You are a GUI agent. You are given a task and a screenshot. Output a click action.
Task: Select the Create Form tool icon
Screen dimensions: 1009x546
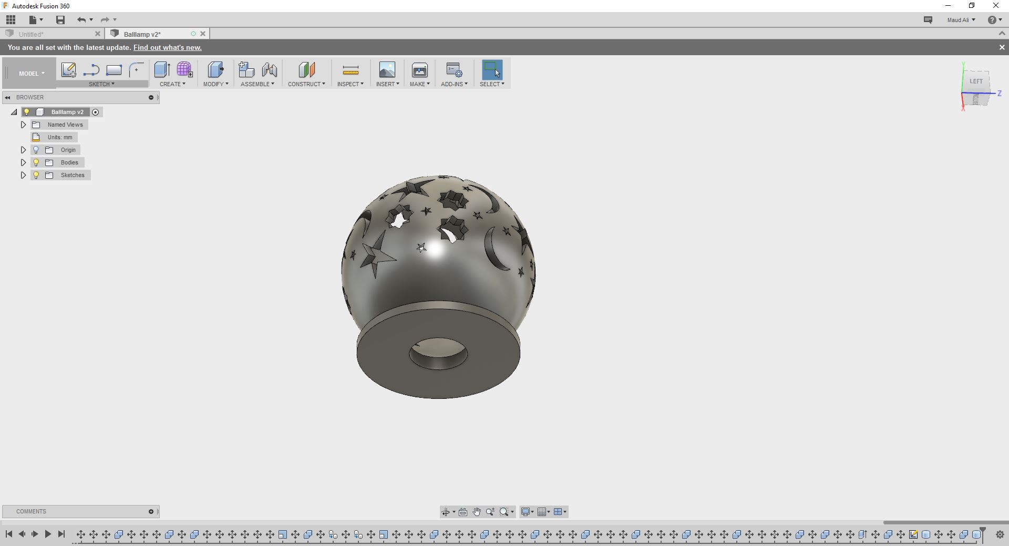184,70
